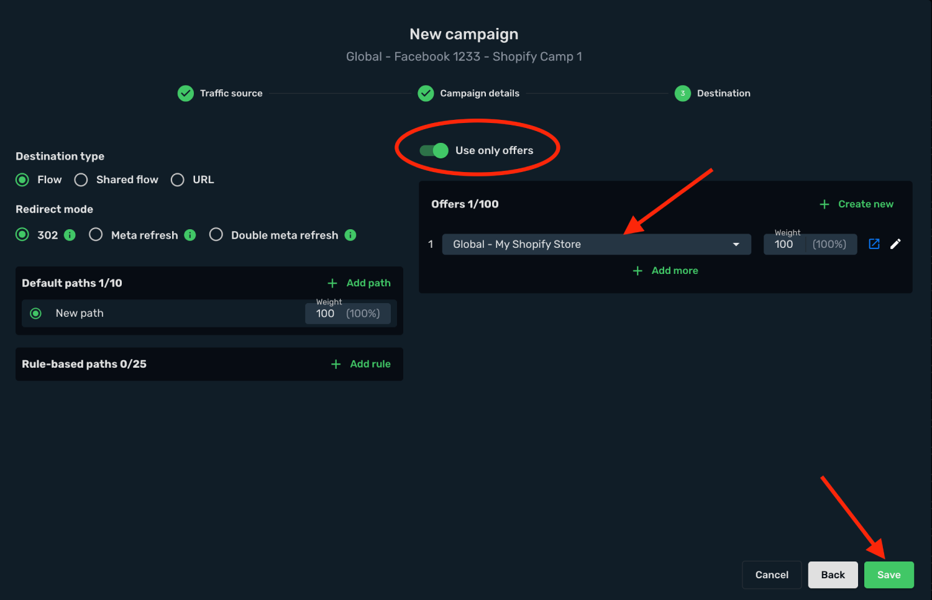The height and width of the screenshot is (600, 932).
Task: Edit the offer with pencil icon
Action: [895, 244]
